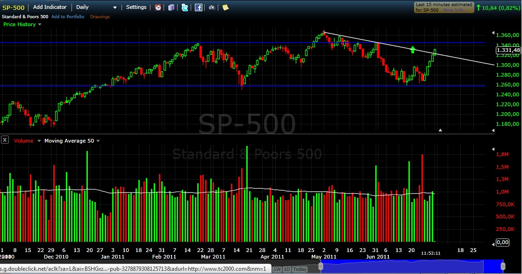522x274 pixels.
Task: Click the 1.331,48 current price tag
Action: click(x=508, y=50)
